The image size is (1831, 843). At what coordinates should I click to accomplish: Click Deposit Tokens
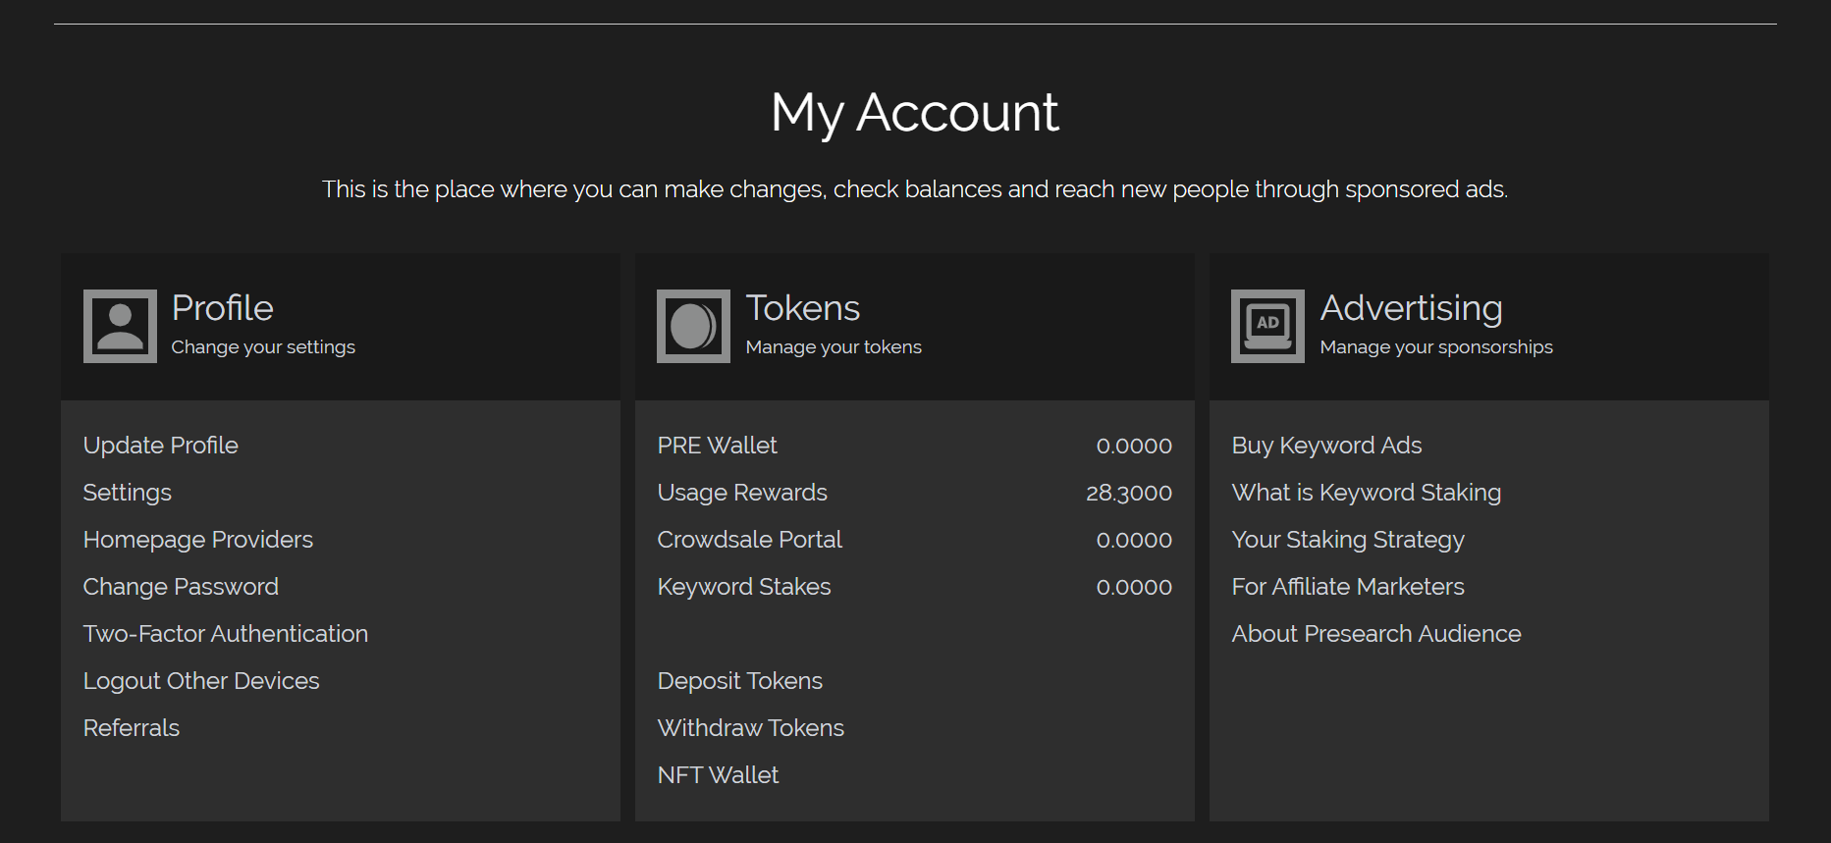(740, 681)
